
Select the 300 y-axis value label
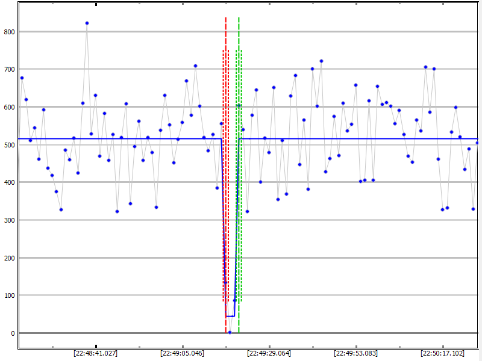(x=9, y=220)
